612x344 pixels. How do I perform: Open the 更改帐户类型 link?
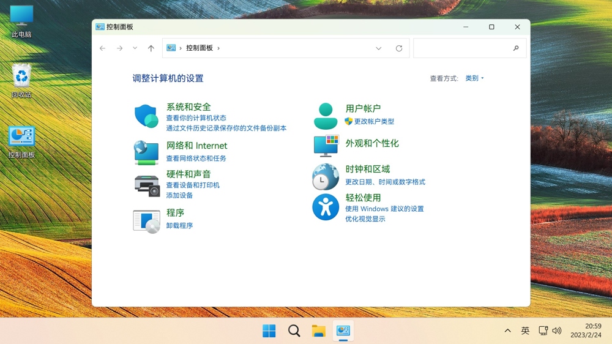(x=374, y=122)
